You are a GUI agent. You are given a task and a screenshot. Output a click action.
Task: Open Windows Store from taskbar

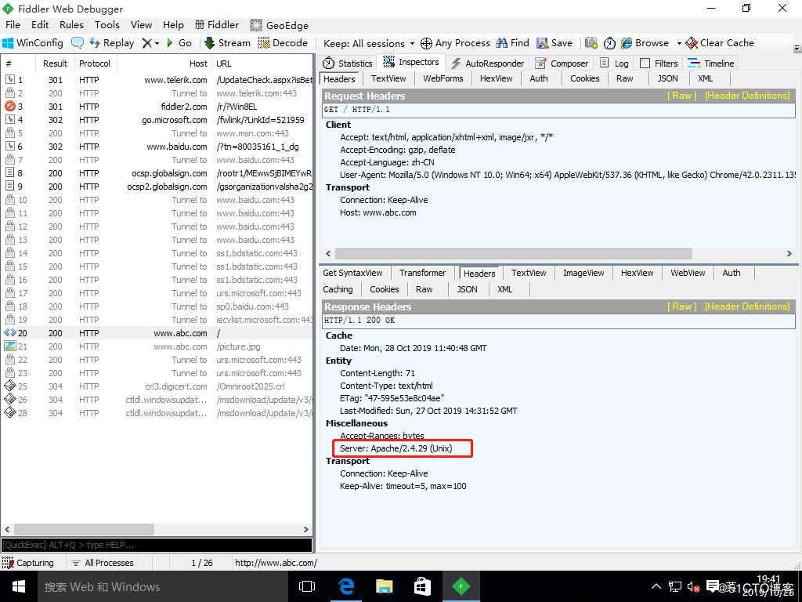[422, 586]
